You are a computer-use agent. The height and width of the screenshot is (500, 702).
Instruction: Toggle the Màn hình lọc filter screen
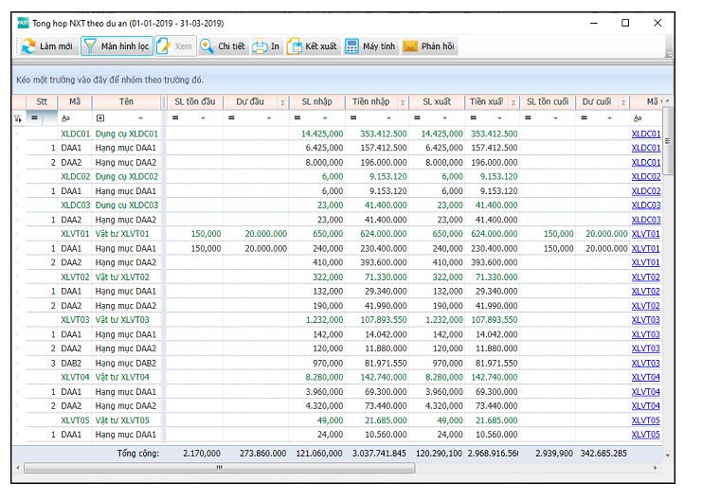point(116,46)
